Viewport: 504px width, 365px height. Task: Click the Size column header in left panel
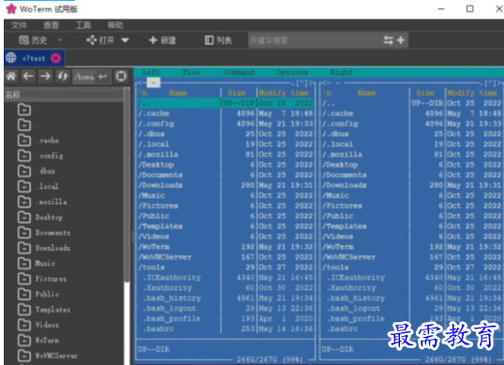(237, 93)
